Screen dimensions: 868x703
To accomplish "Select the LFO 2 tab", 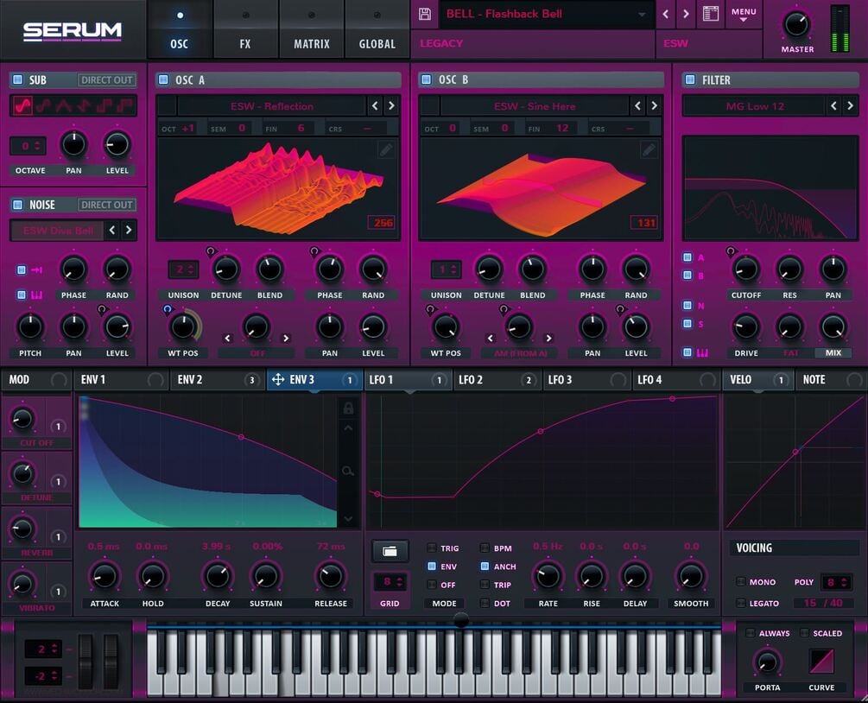I will point(497,380).
